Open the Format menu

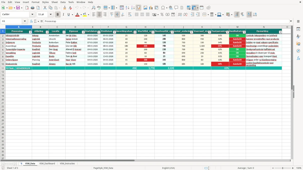pos(36,2)
